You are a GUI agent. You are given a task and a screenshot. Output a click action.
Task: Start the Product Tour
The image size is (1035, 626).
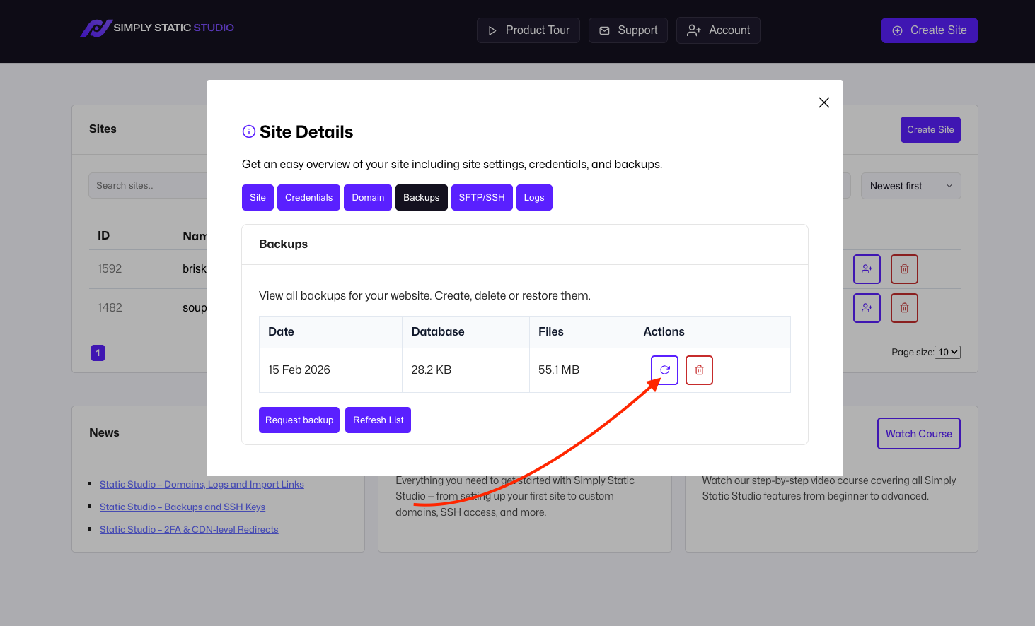[x=528, y=30]
